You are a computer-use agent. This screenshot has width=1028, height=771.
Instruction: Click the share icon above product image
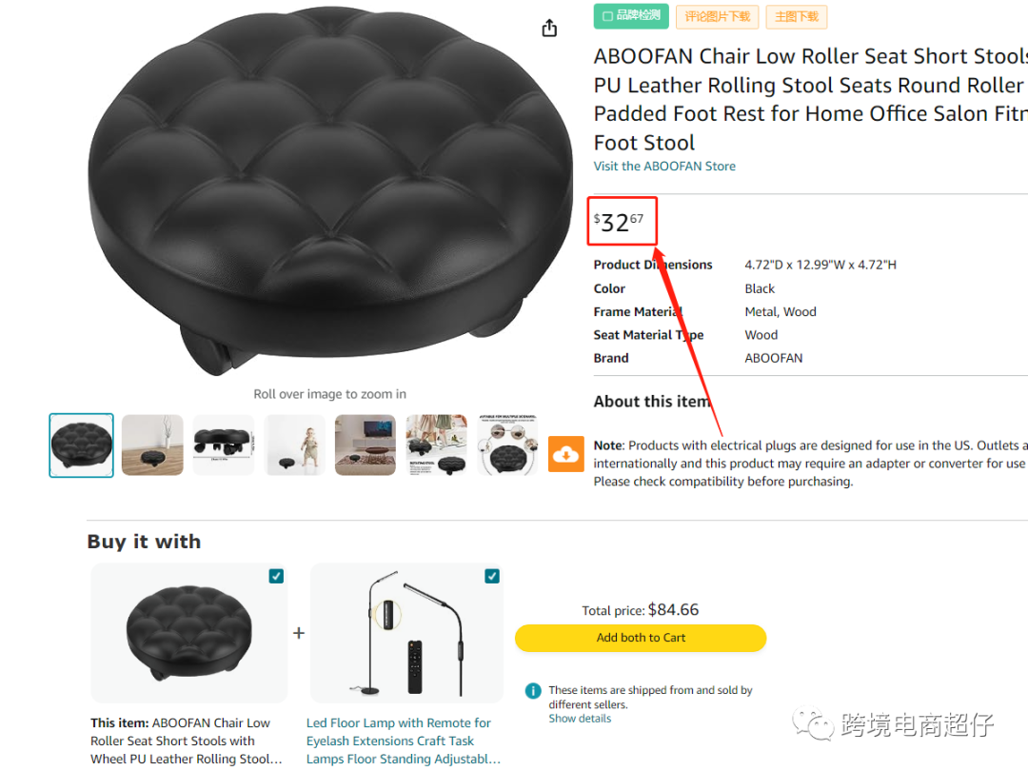(549, 29)
